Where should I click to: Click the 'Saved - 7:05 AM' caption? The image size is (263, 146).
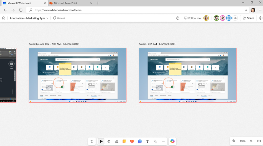click(157, 44)
